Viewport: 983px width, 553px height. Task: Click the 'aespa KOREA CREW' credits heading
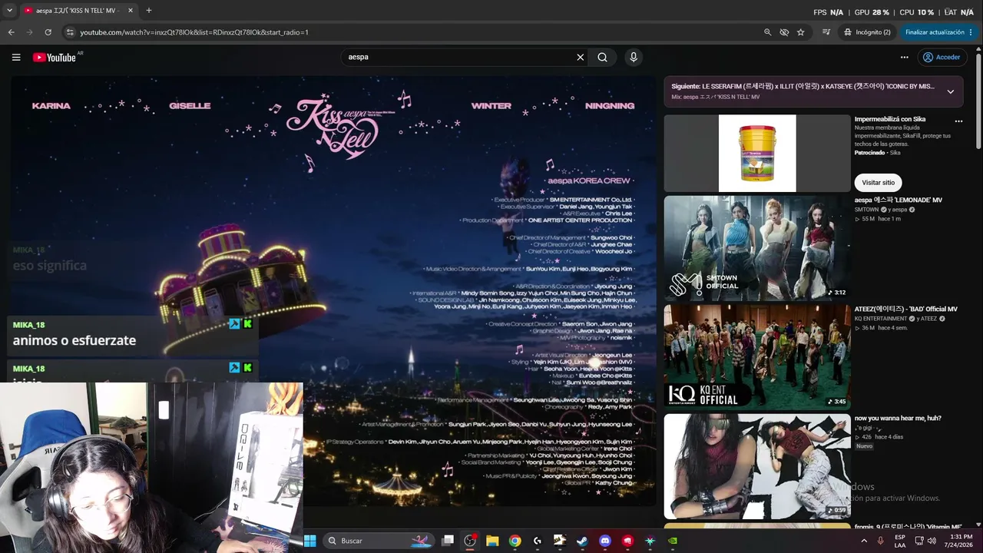[589, 180]
